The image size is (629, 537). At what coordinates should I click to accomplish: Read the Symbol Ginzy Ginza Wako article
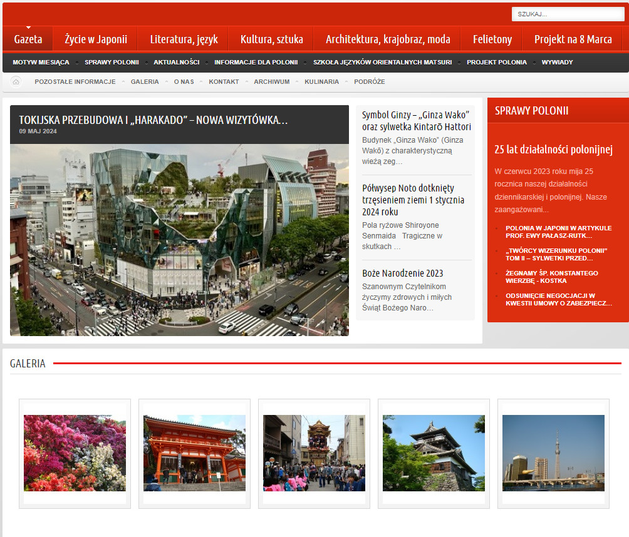click(416, 121)
